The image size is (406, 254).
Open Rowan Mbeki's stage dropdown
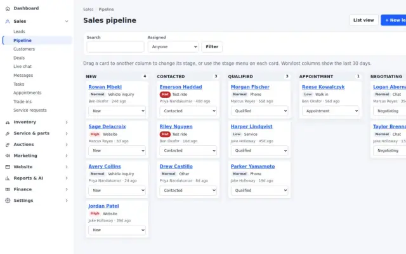(117, 111)
